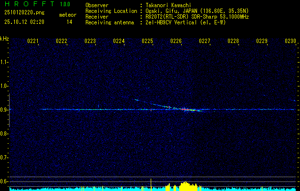Click frequency axis label 1.0
300x191 pixels.
point(4,86)
